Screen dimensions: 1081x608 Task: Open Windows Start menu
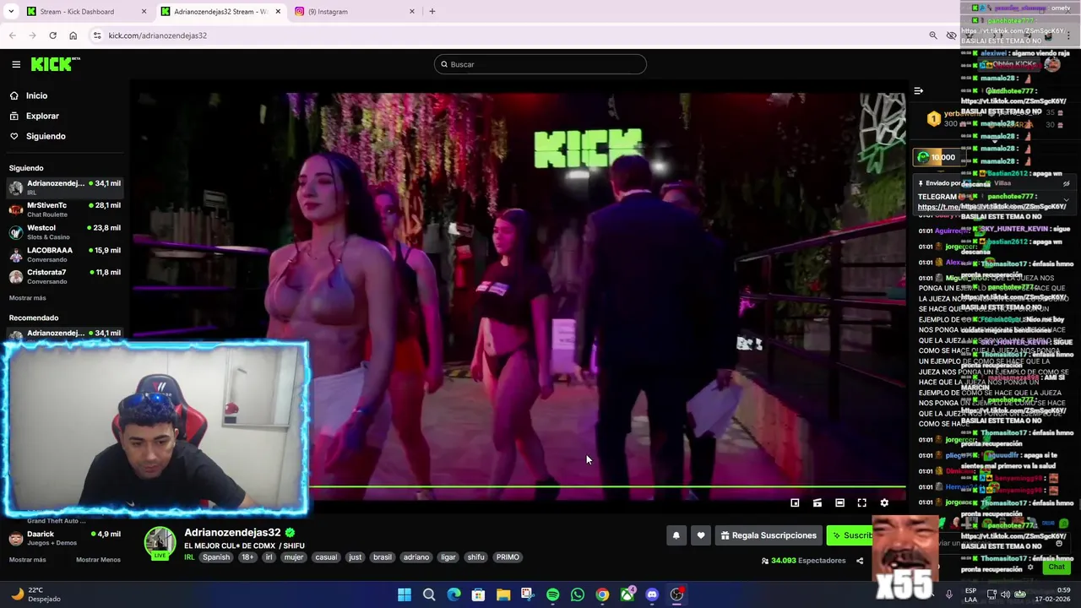pyautogui.click(x=405, y=594)
